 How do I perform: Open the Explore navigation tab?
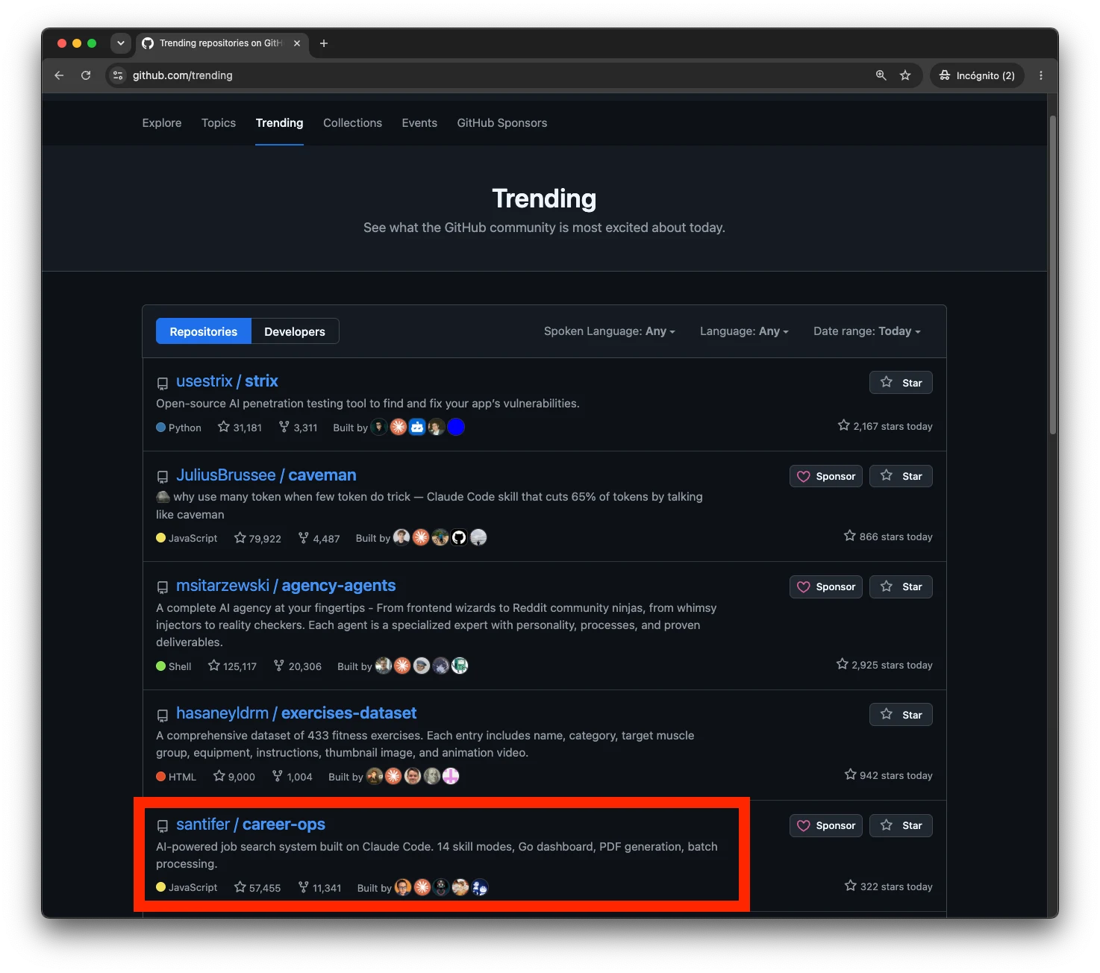coord(162,123)
